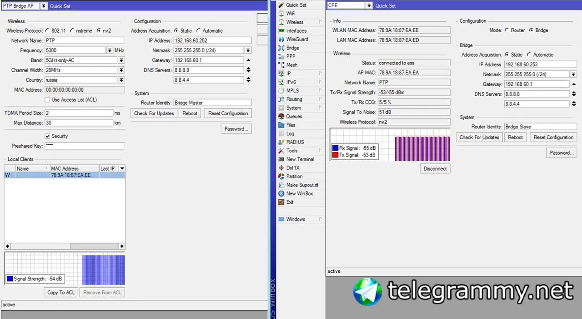This screenshot has width=582, height=319.
Task: Click the Exit icon
Action: 281,202
